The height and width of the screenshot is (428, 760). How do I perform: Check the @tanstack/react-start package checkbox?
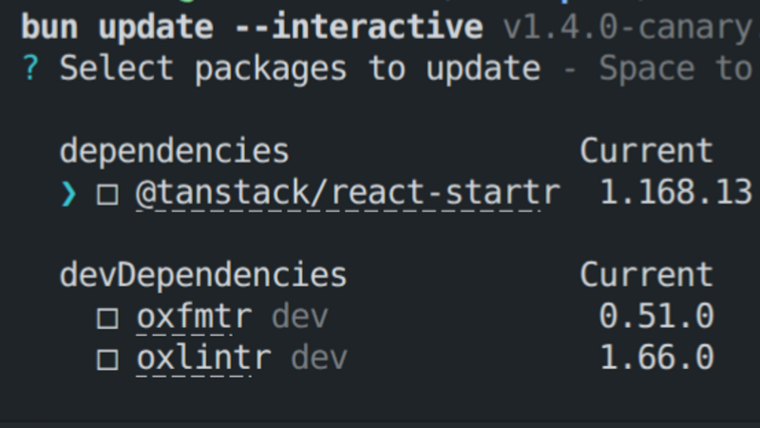pos(107,194)
